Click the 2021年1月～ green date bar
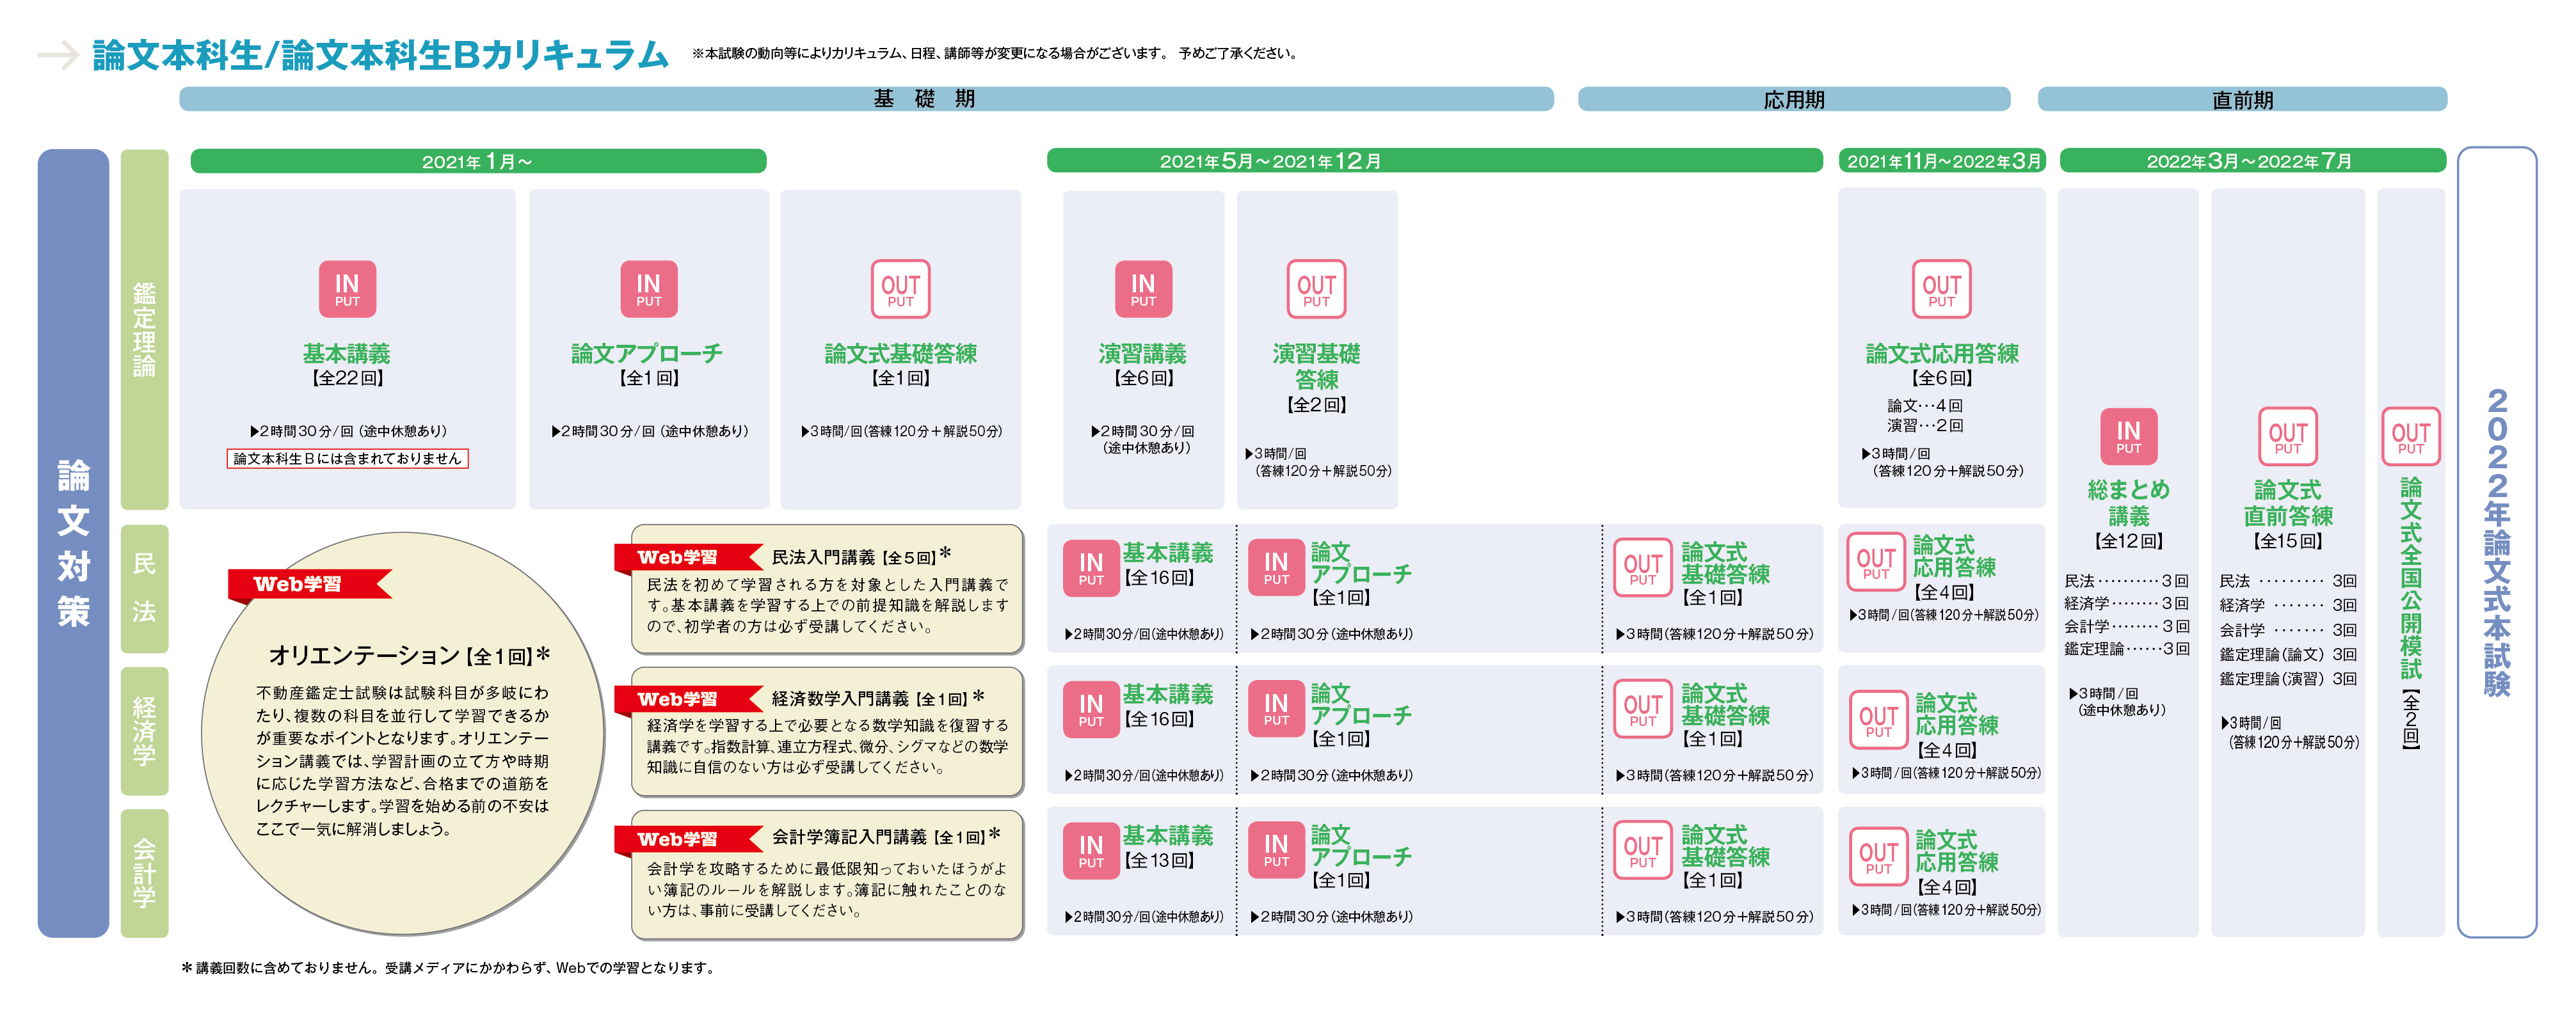Screen dimensions: 2576x1012 pos(478,161)
